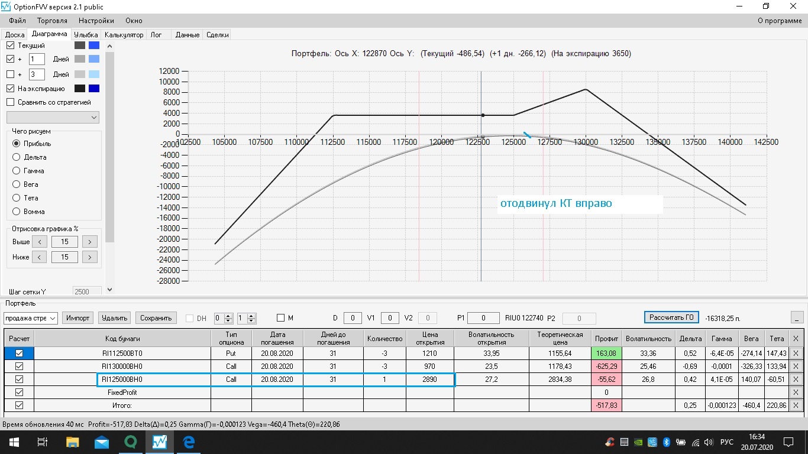Click the Сохранить button
808x454 pixels.
pos(156,318)
